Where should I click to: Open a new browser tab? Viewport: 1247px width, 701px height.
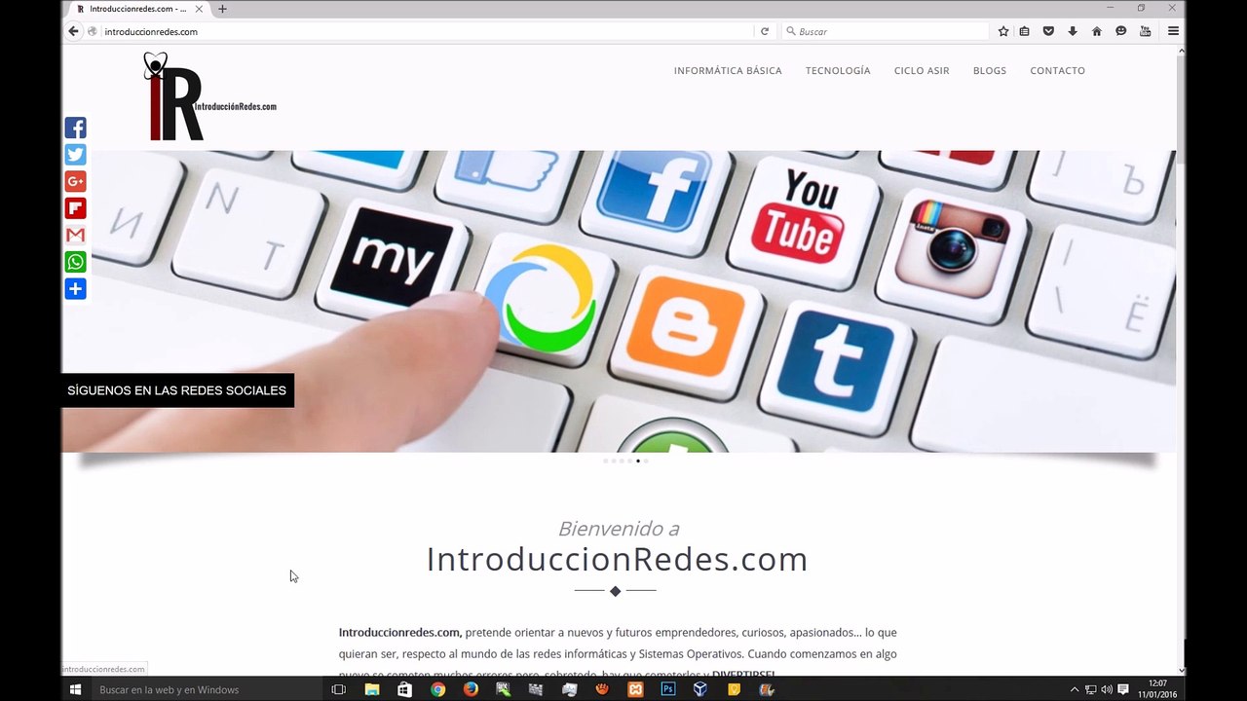(x=222, y=9)
